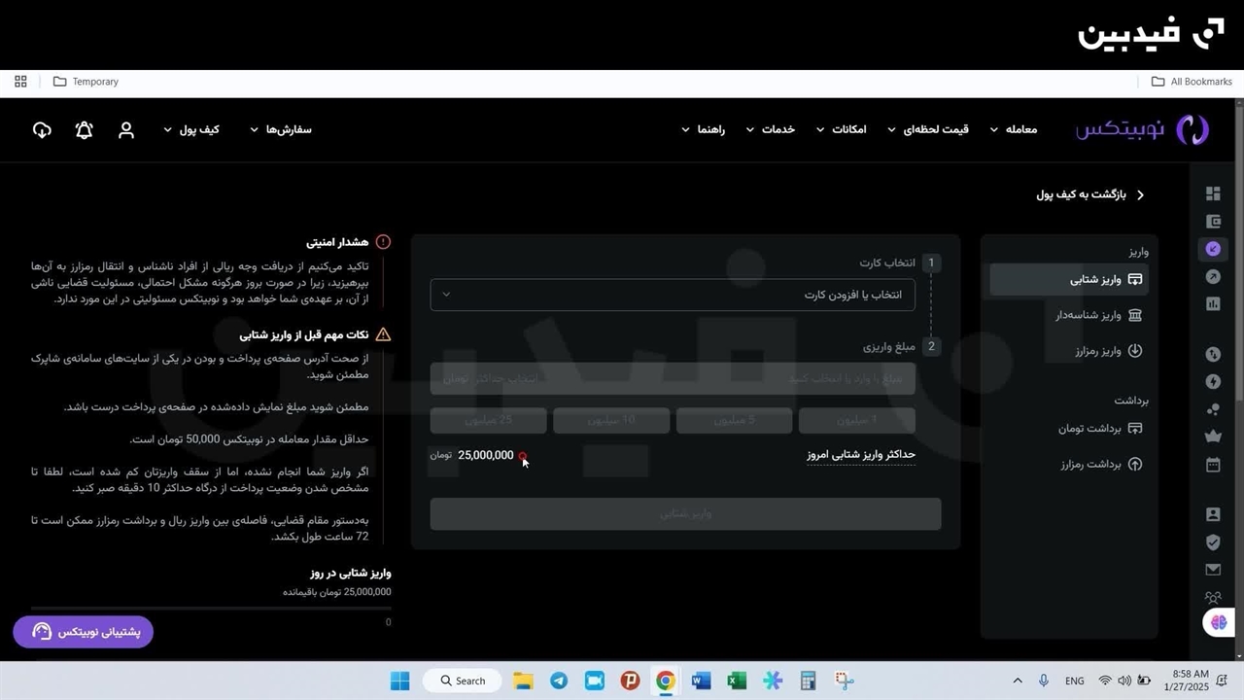
Task: Open the سفارش‌ها dropdown menu
Action: 281,129
